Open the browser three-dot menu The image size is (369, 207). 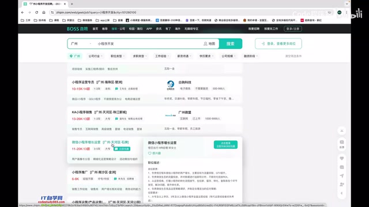click(x=347, y=13)
